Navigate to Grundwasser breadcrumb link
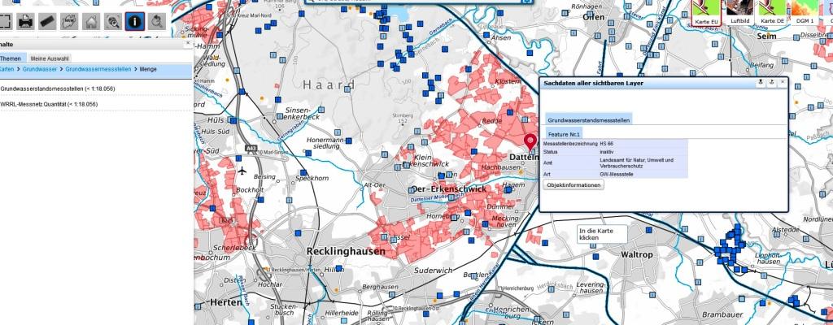Screen dimensions: 833x325 point(39,70)
